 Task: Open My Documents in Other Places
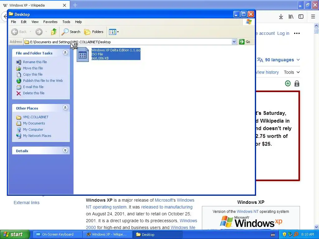34,123
